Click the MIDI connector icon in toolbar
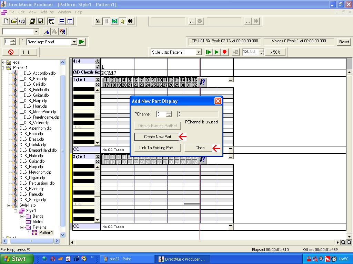 pyautogui.click(x=130, y=21)
